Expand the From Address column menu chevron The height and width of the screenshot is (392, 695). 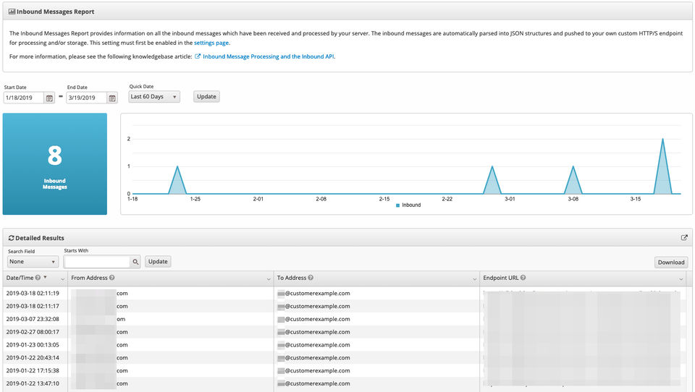[x=269, y=279]
